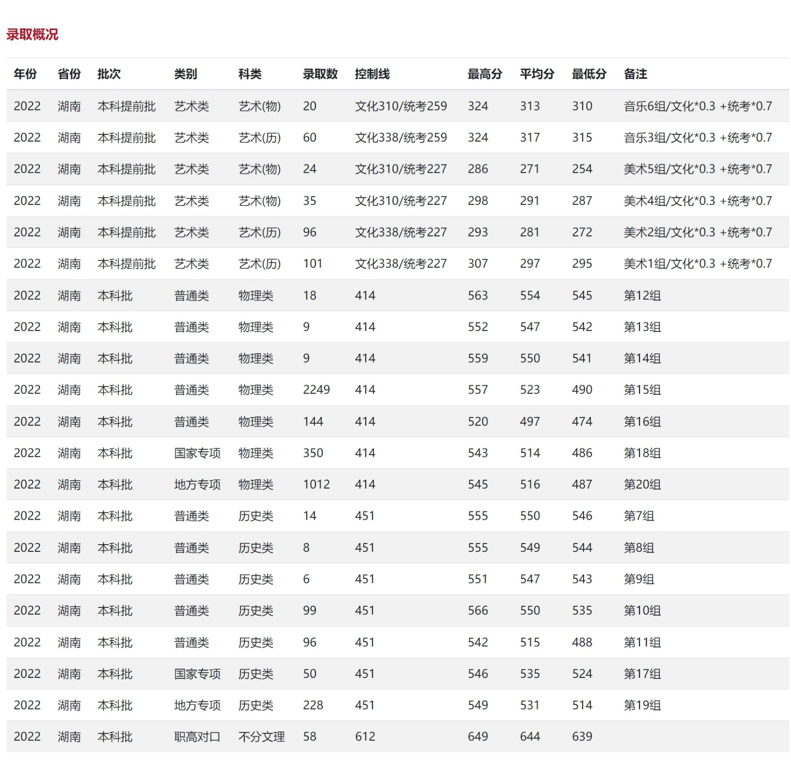The width and height of the screenshot is (791, 778).
Task: Click the highest score 298 cell
Action: point(478,201)
